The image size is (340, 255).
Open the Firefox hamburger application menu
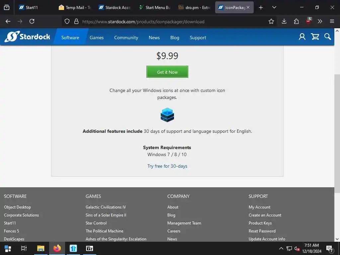(332, 21)
